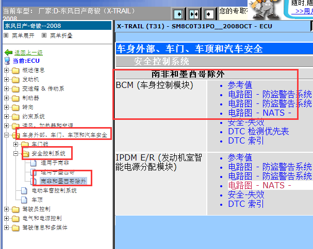313x249 pixels.
Task: Open the IPDM E/R 安全-失效 link
Action: point(246,195)
